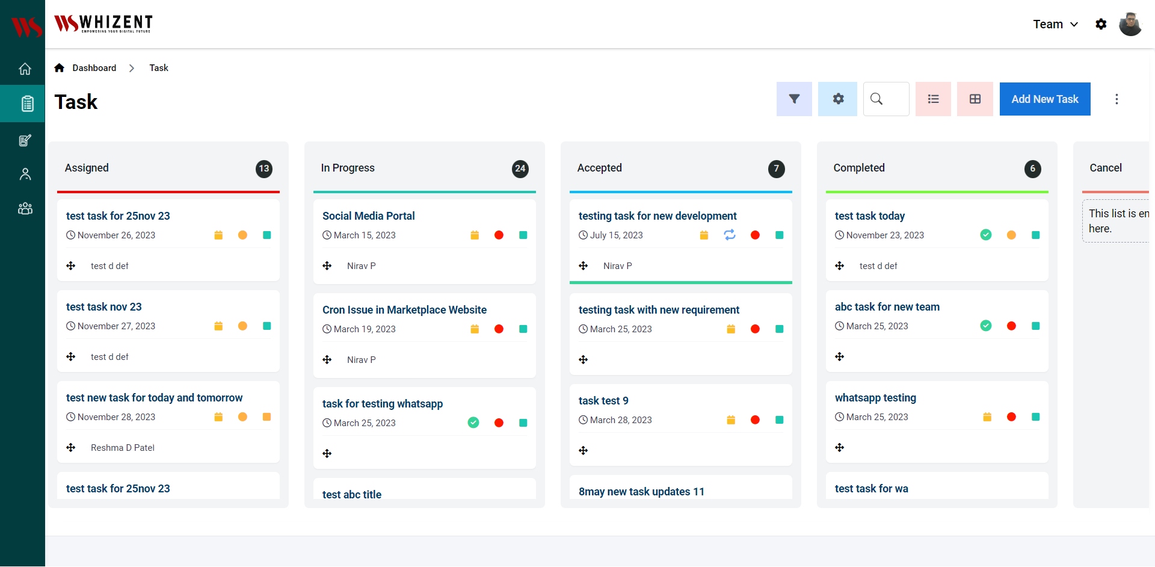Open abc task for new team

[887, 307]
